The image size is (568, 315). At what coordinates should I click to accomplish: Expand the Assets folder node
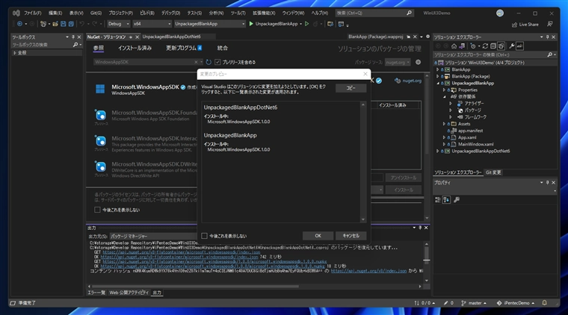coord(444,124)
